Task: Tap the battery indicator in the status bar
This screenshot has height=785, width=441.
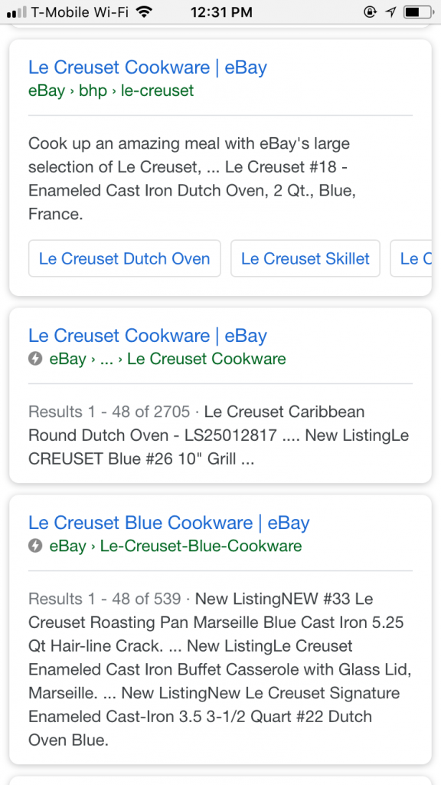Action: (414, 11)
